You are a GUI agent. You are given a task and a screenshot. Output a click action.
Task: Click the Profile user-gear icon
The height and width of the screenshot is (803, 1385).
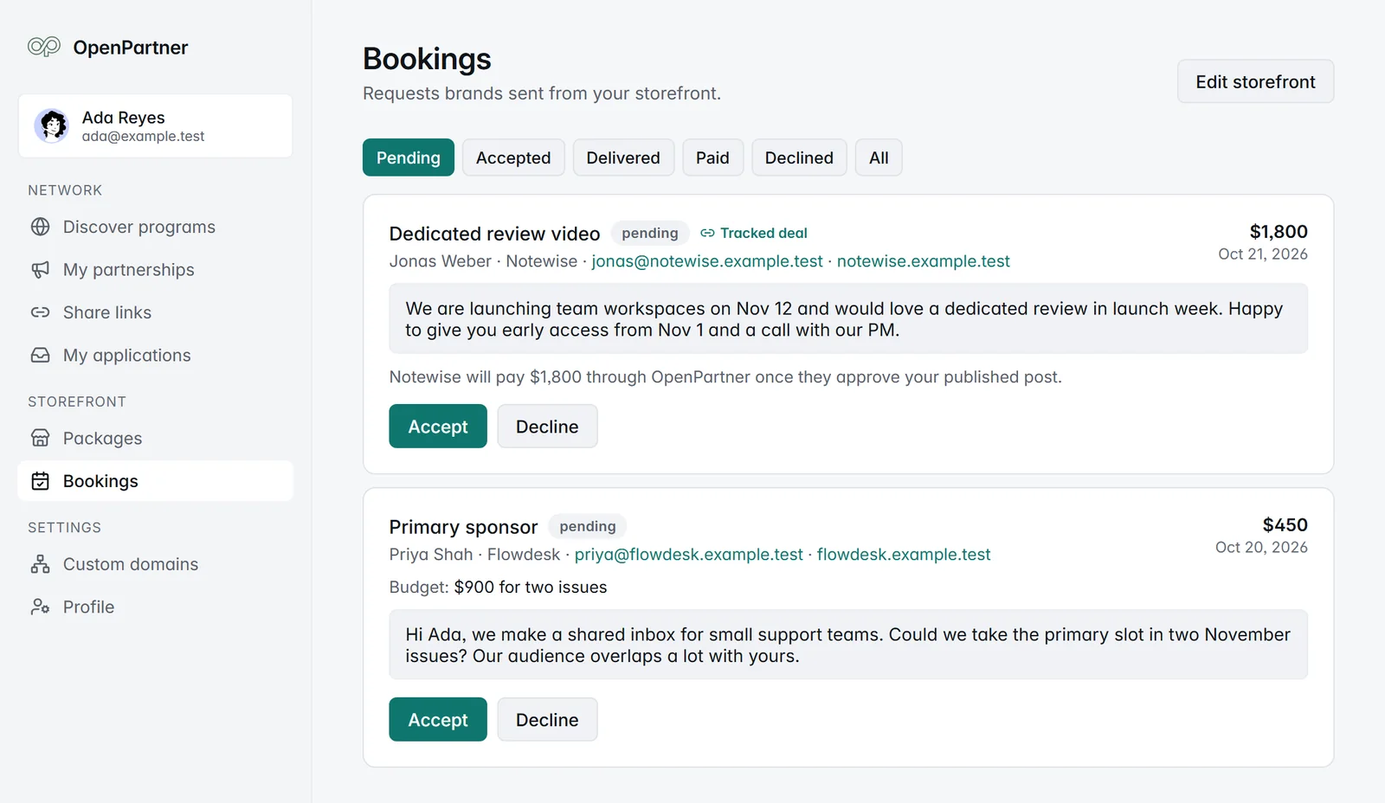click(x=41, y=607)
